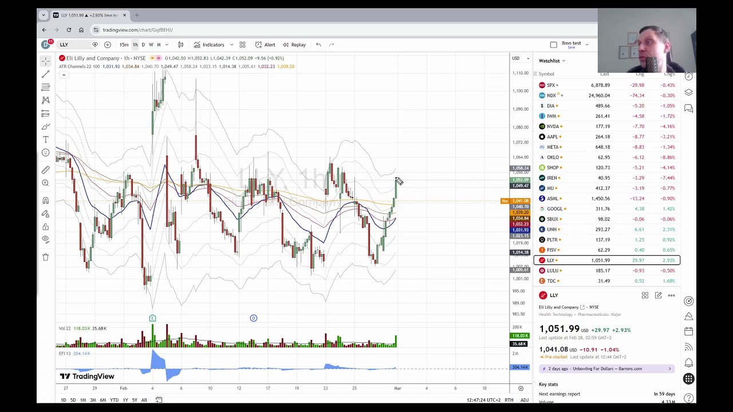Select the ruler measure tool
The width and height of the screenshot is (733, 412).
(x=45, y=169)
